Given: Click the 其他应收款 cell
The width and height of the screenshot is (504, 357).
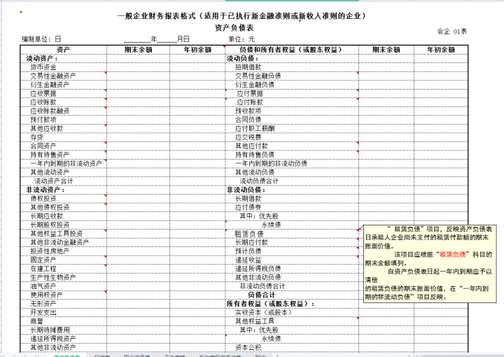Looking at the screenshot, I should (63, 129).
